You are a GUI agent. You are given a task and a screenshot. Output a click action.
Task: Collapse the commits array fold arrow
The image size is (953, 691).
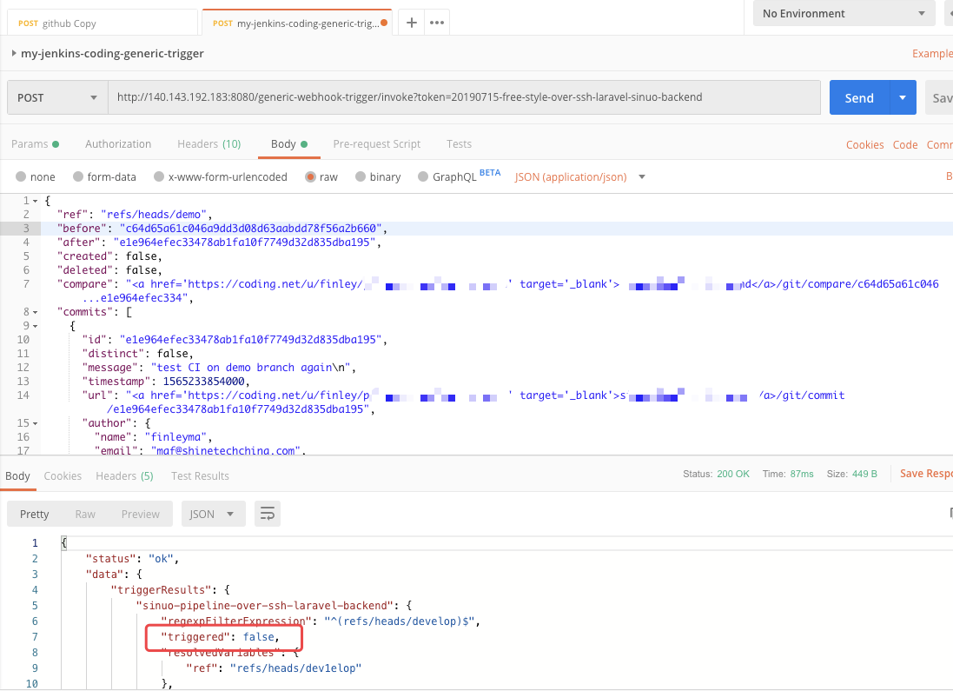point(34,311)
